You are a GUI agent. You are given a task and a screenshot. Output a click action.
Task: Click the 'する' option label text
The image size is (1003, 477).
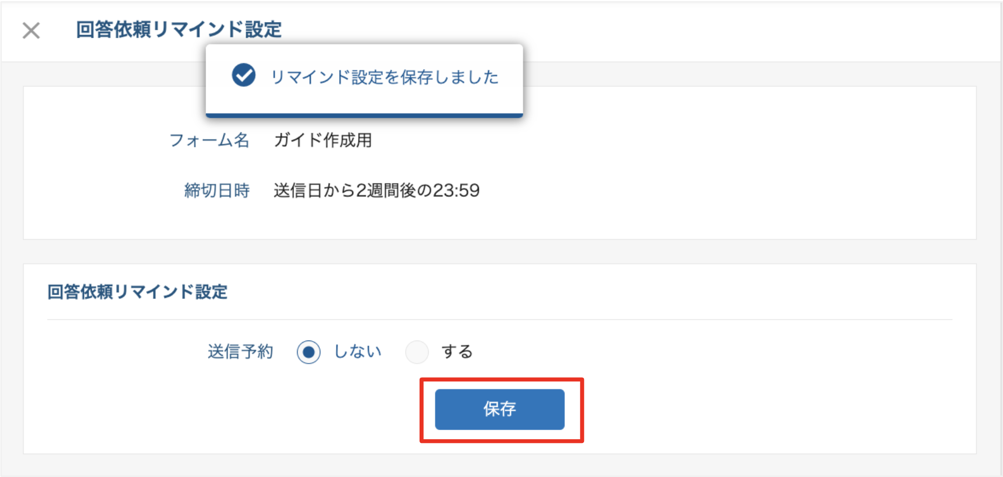pyautogui.click(x=457, y=352)
